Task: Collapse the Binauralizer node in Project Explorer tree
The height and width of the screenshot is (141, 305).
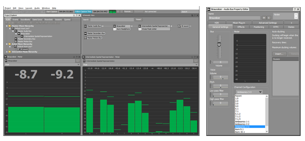Action: coord(16,34)
